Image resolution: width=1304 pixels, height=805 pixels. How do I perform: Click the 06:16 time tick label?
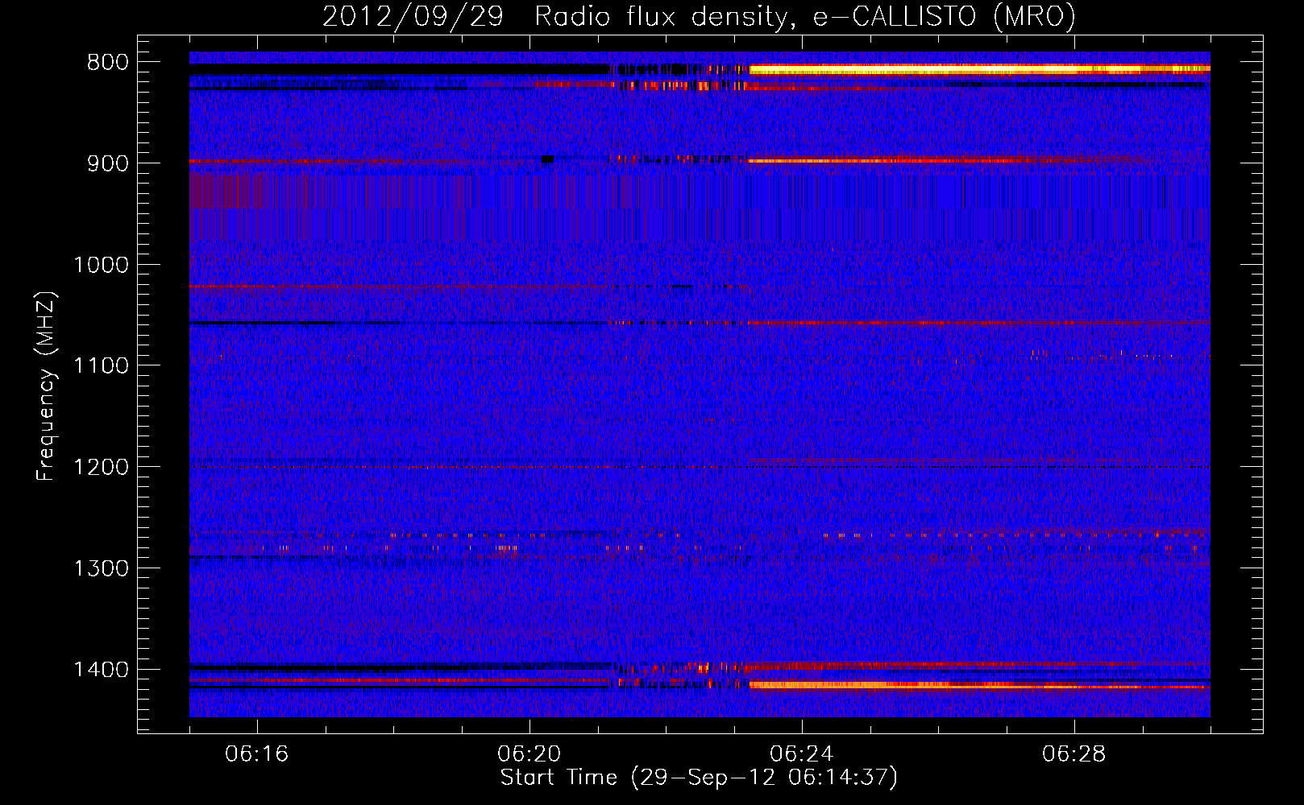pyautogui.click(x=257, y=754)
